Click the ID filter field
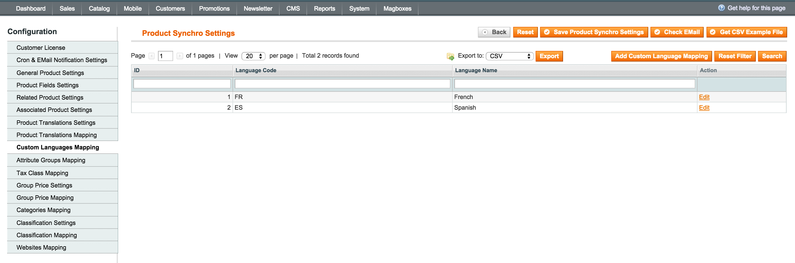Image resolution: width=795 pixels, height=263 pixels. (182, 84)
